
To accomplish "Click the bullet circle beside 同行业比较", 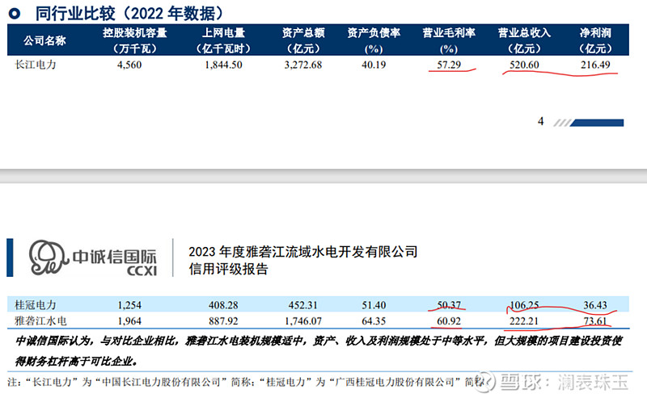I will click(14, 14).
